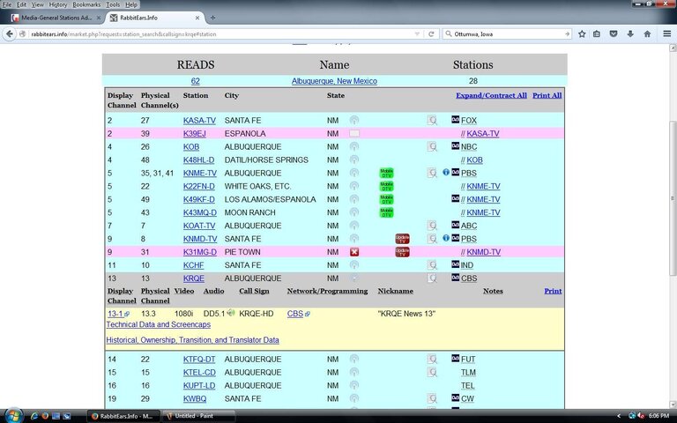The image size is (677, 423).
Task: Open Technical Data and Screencaps
Action: point(159,324)
